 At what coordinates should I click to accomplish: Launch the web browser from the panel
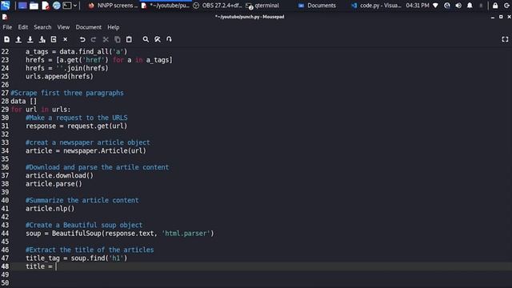click(56, 6)
